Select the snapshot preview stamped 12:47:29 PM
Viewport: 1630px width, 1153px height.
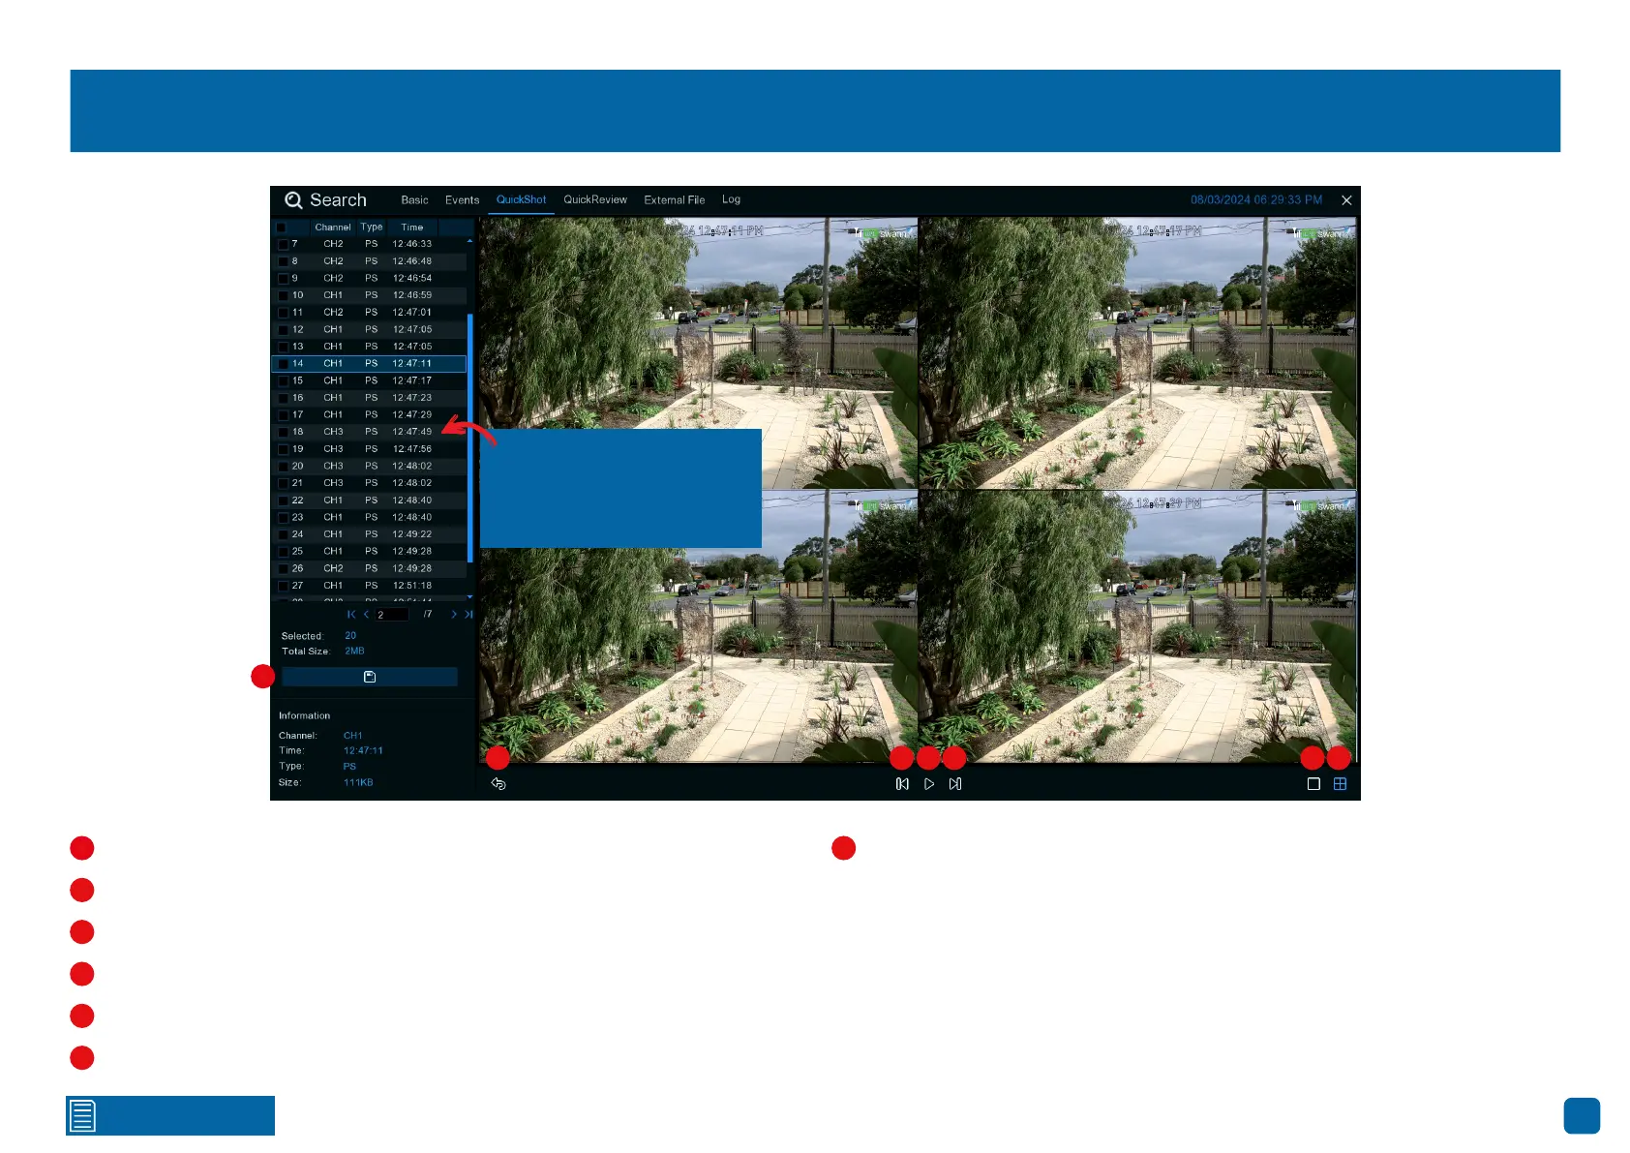click(x=1137, y=626)
